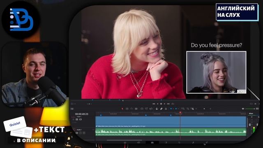Toggle the Position Lock icon
The image size is (263, 148).
click(166, 109)
